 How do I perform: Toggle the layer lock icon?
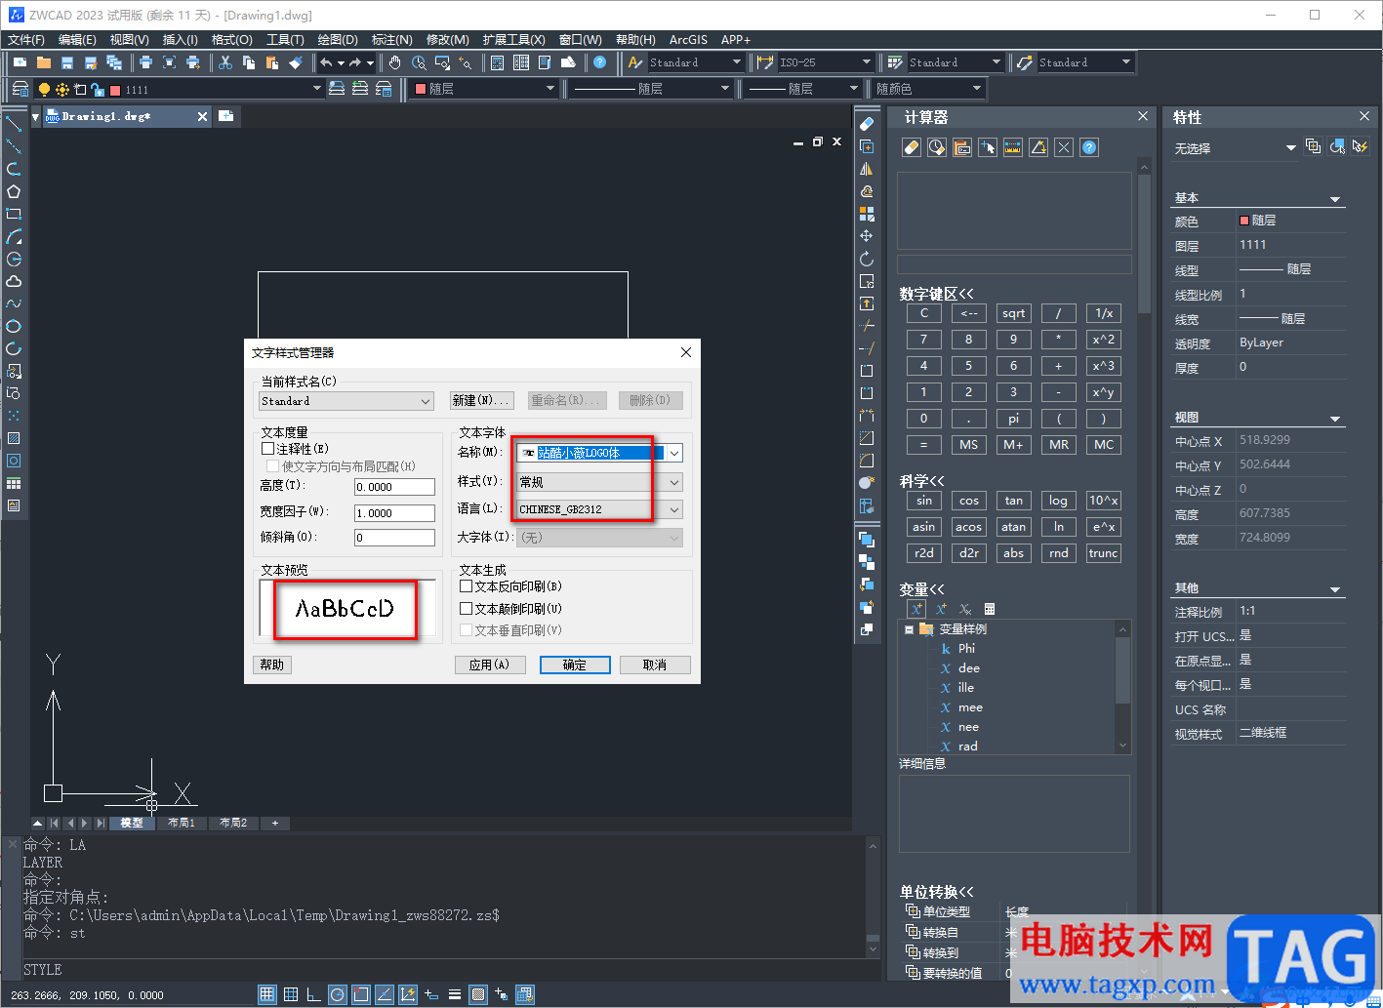(x=97, y=89)
